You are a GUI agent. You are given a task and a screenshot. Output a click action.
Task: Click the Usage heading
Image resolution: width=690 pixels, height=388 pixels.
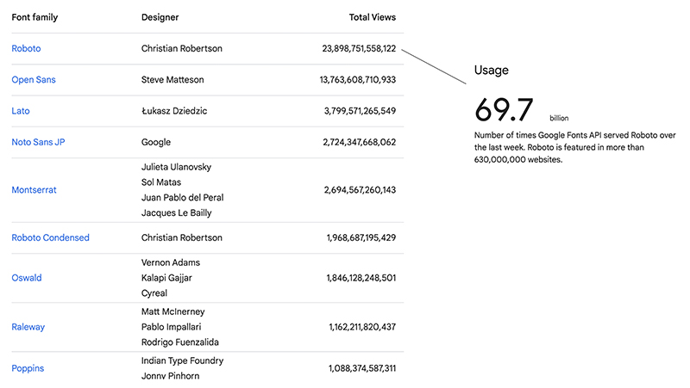click(492, 71)
